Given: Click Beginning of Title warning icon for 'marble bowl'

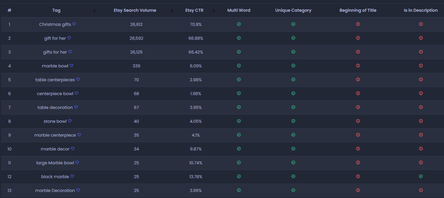Looking at the screenshot, I should [x=358, y=66].
